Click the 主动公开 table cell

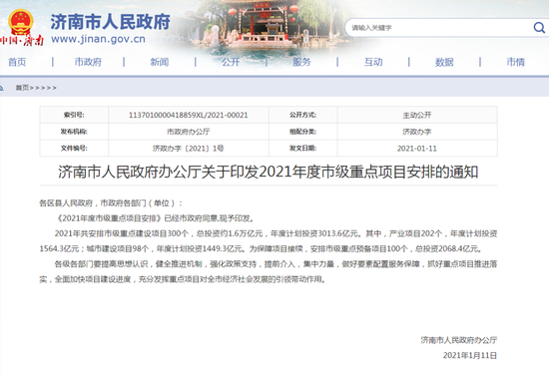[417, 115]
